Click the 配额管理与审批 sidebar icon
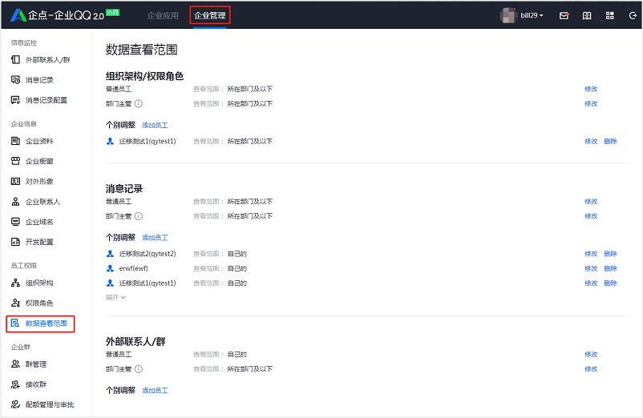 (15, 404)
